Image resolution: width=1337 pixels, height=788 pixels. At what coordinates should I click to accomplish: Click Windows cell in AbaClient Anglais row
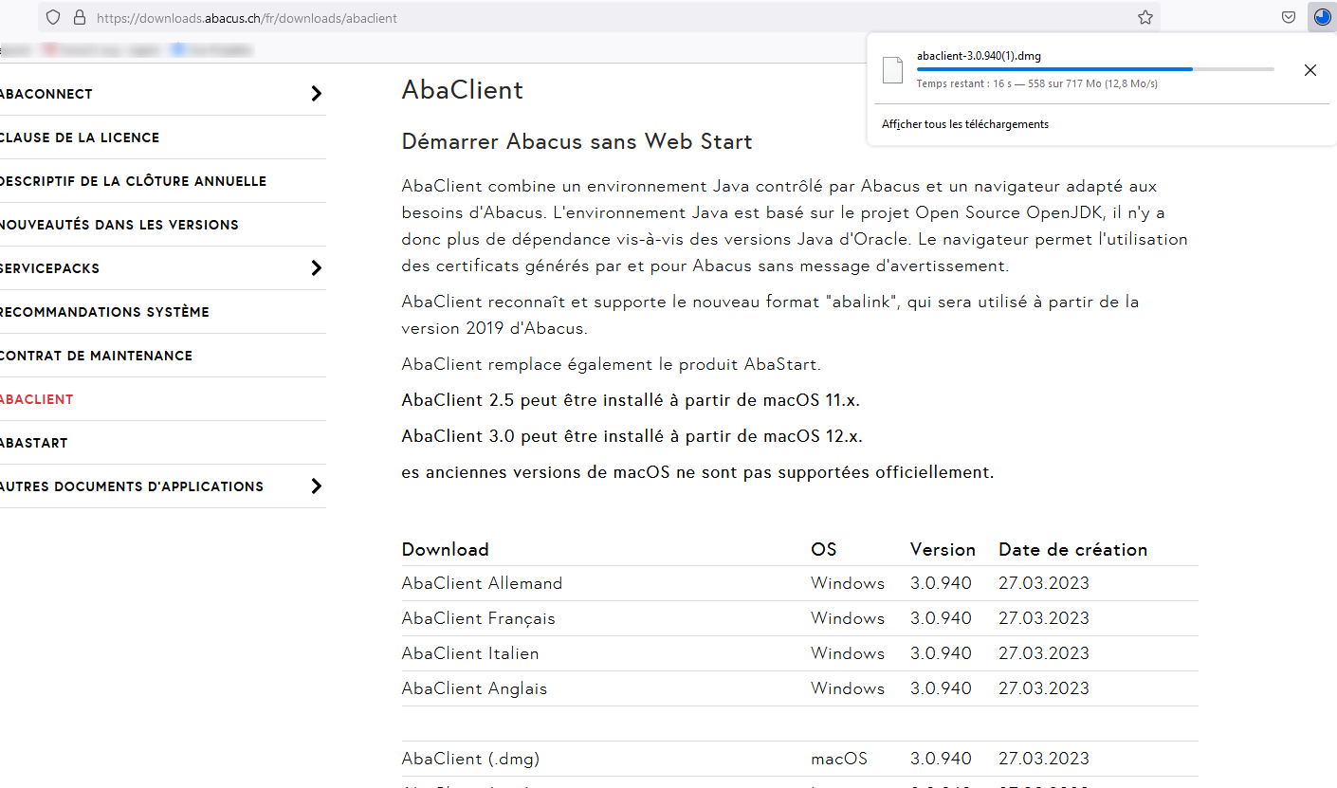pyautogui.click(x=848, y=688)
